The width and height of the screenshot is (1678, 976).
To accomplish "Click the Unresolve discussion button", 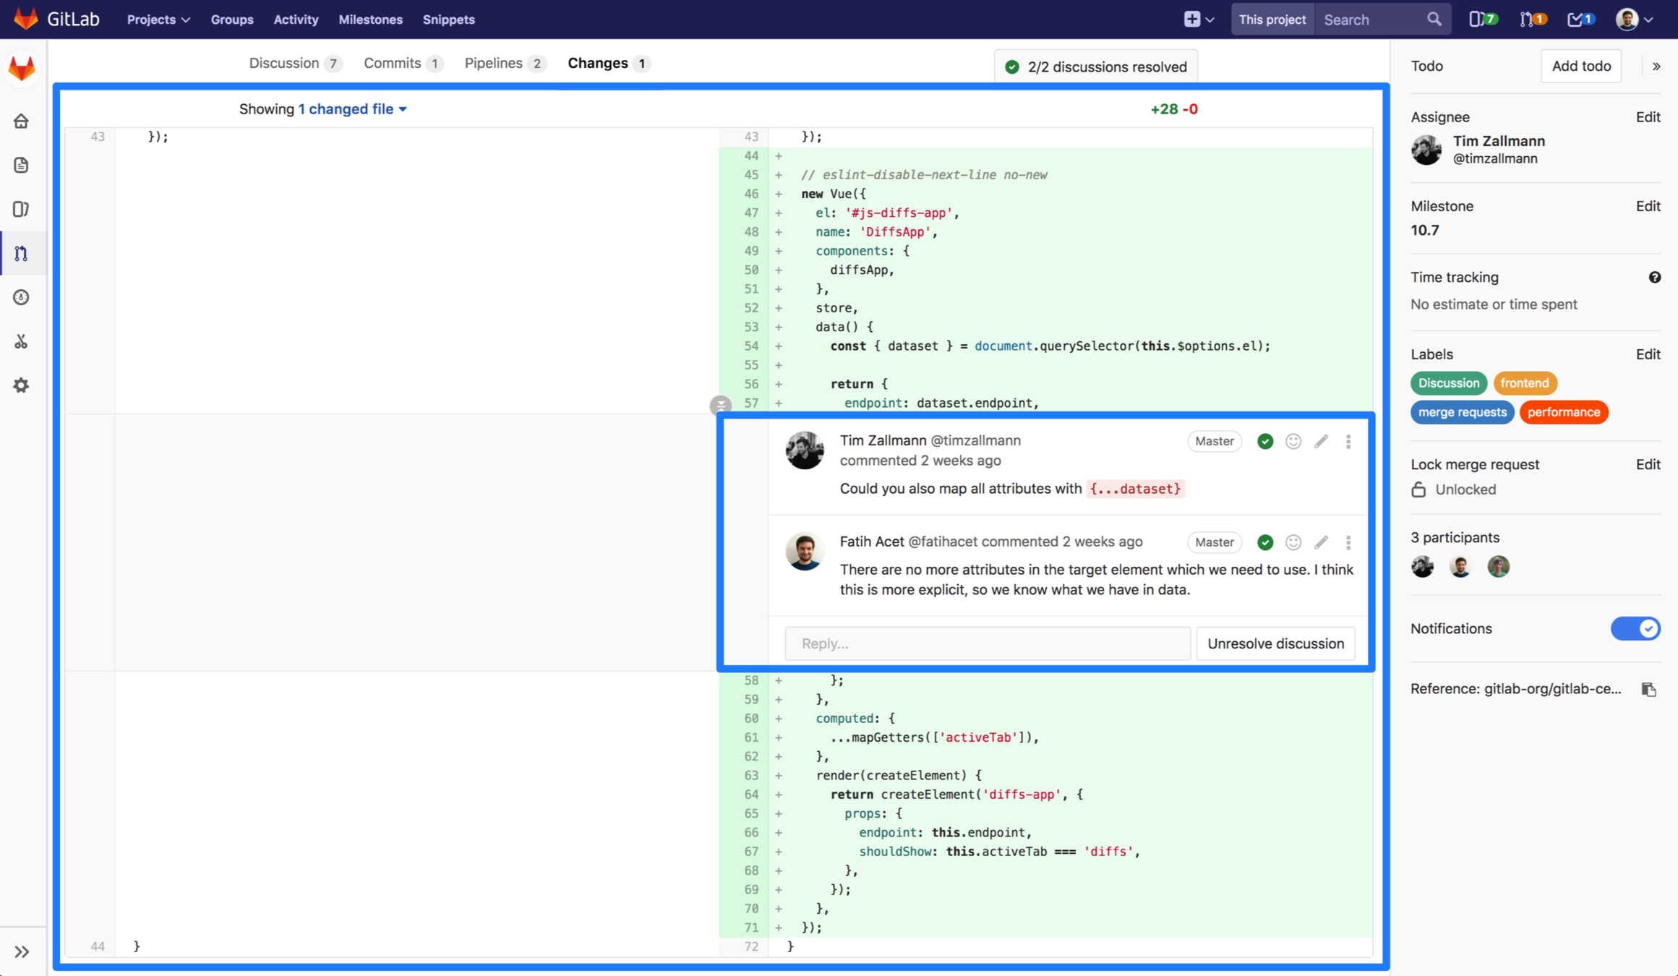I will (x=1275, y=643).
